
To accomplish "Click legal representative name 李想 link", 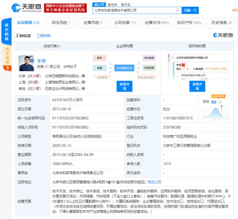I will click(x=41, y=61).
